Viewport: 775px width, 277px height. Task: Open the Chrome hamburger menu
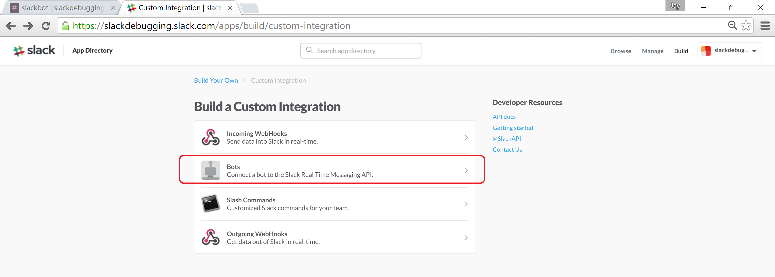765,26
